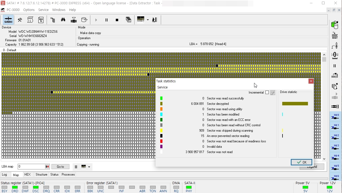Click the Go to button
The width and height of the screenshot is (342, 193).
pyautogui.click(x=60, y=167)
